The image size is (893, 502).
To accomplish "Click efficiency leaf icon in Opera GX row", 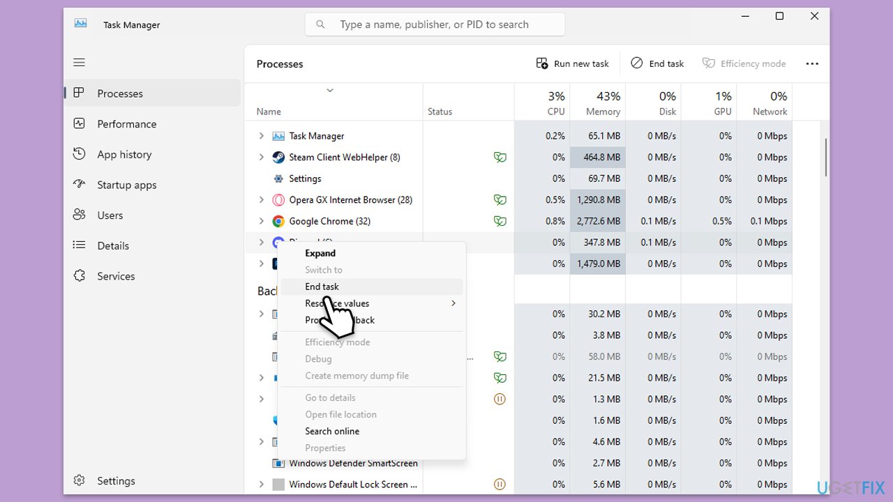I will pos(500,200).
